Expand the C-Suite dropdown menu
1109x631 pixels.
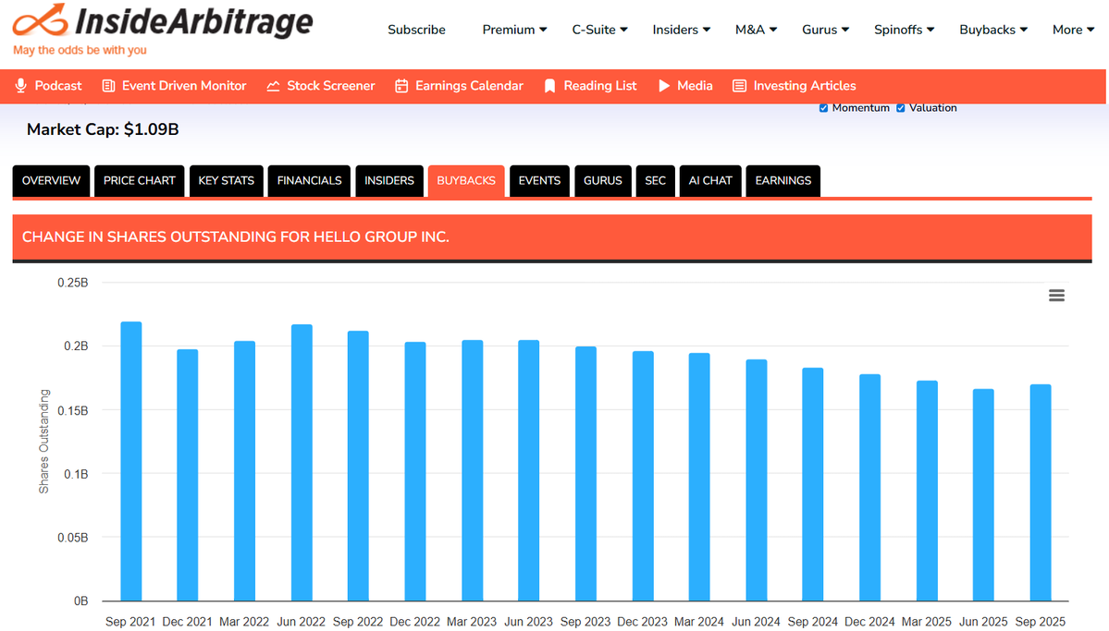pyautogui.click(x=599, y=30)
